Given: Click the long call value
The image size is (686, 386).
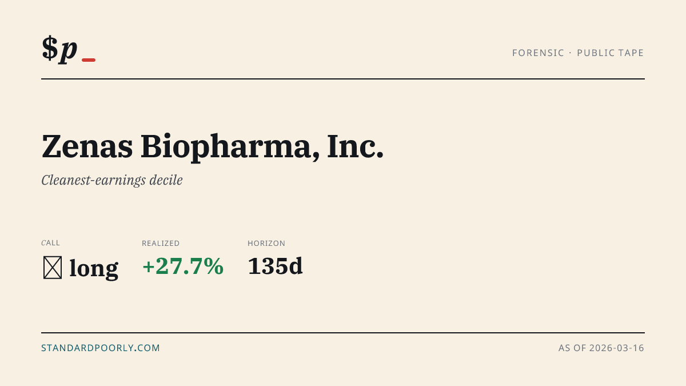Looking at the screenshot, I should click(94, 268).
